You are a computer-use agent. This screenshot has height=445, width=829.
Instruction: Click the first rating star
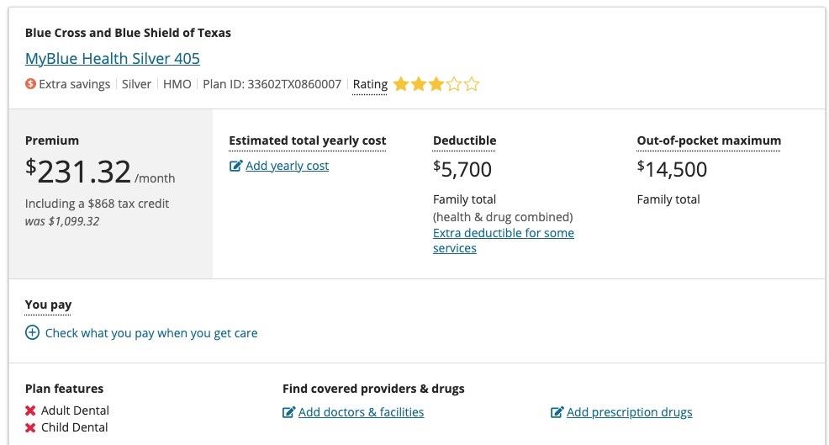(x=400, y=84)
